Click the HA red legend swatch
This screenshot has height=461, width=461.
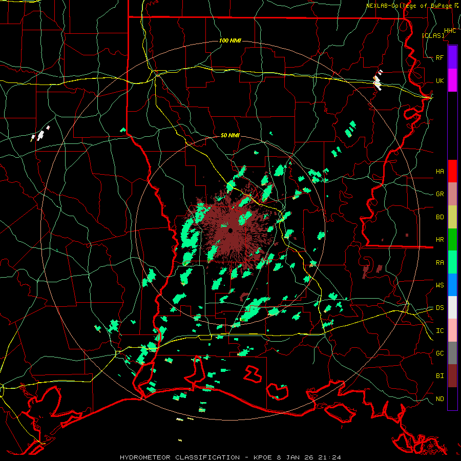click(452, 171)
